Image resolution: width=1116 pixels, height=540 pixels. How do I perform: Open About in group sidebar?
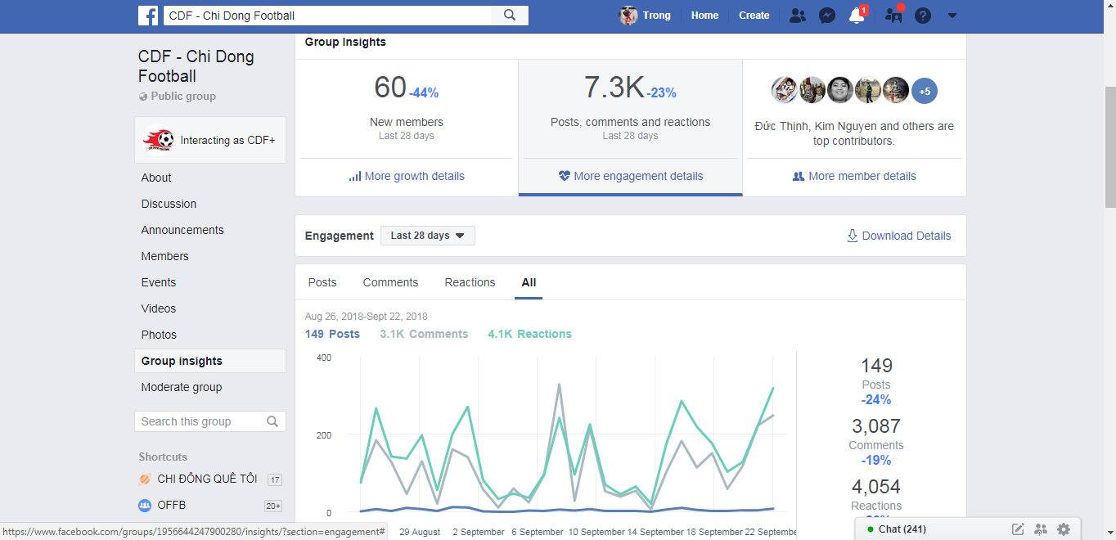click(x=156, y=178)
